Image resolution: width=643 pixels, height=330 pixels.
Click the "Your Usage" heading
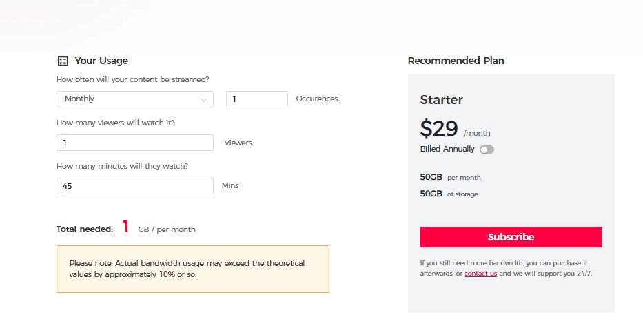(x=101, y=61)
